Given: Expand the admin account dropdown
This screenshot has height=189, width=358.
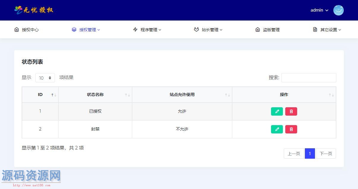Looking at the screenshot, I should (319, 10).
